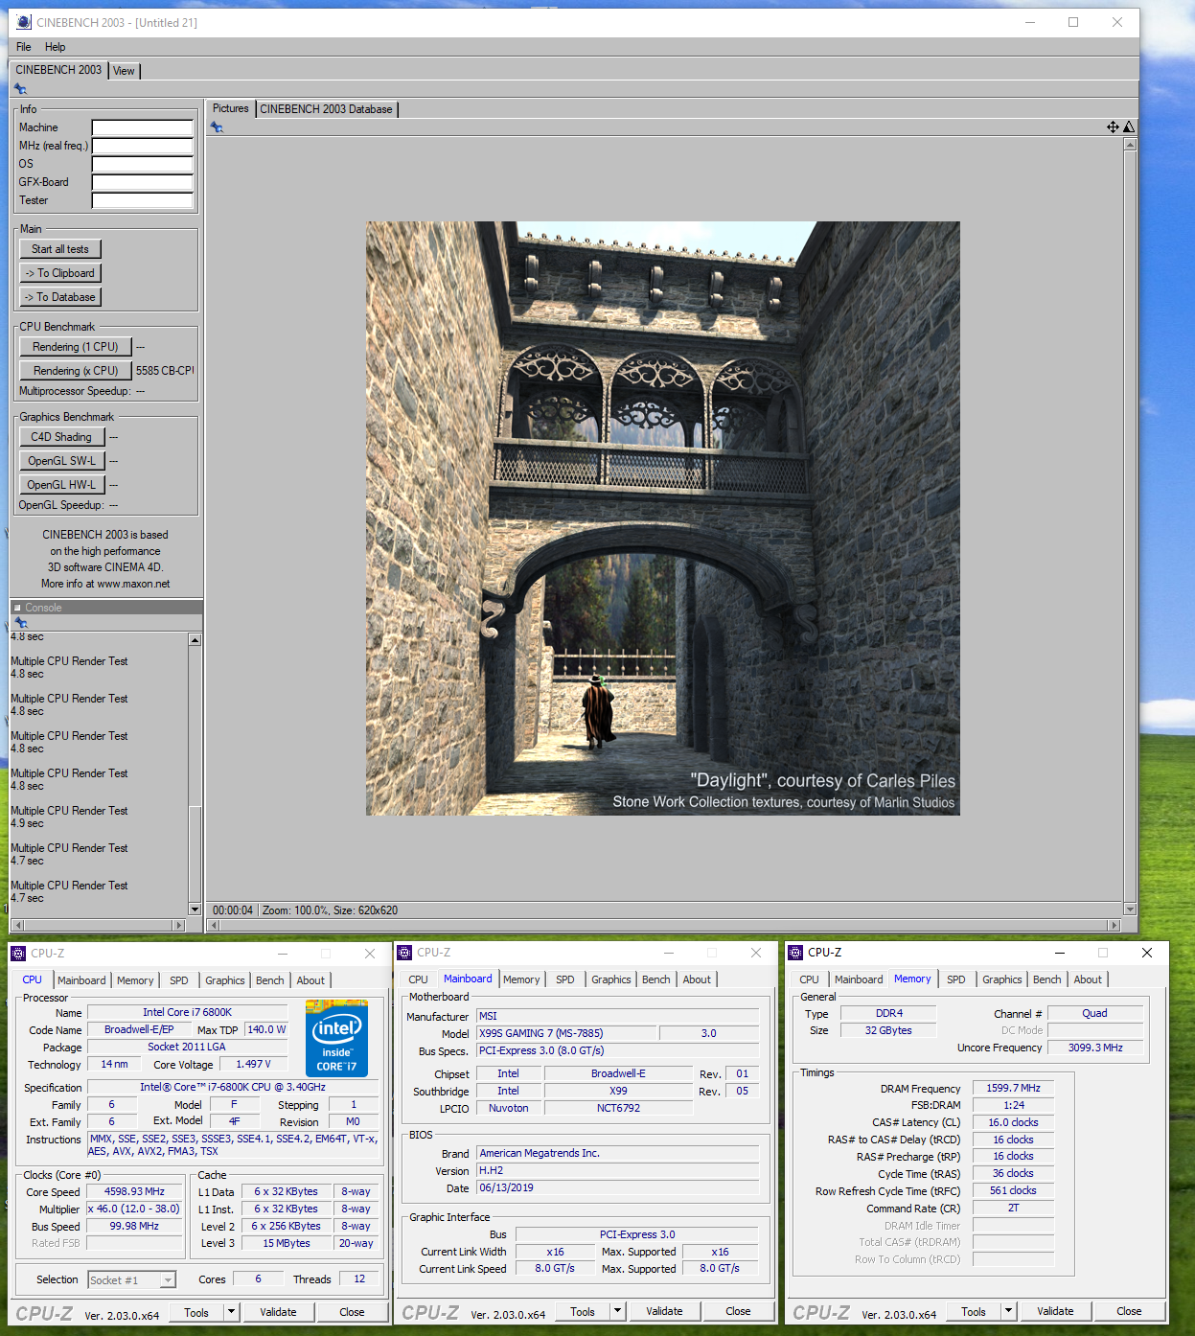Screen dimensions: 1195x1336
Task: Click the Start all tests button
Action: [60, 249]
